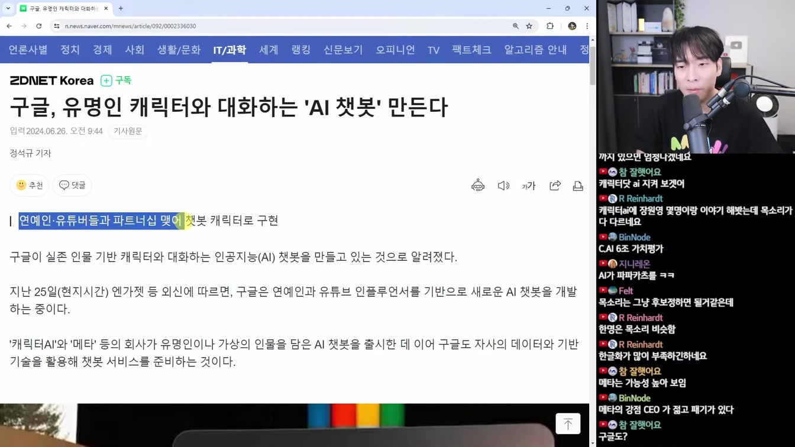Click the date text 2024.06.26. 오전 9:44
This screenshot has width=795, height=447.
pos(64,131)
